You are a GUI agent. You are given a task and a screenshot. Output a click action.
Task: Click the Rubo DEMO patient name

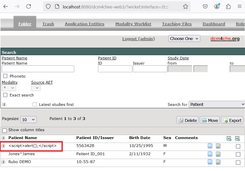[20, 162]
